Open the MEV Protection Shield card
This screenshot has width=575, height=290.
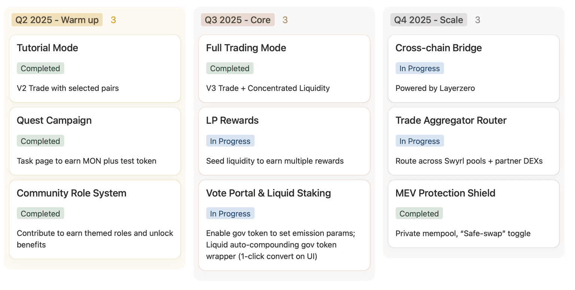coord(474,213)
